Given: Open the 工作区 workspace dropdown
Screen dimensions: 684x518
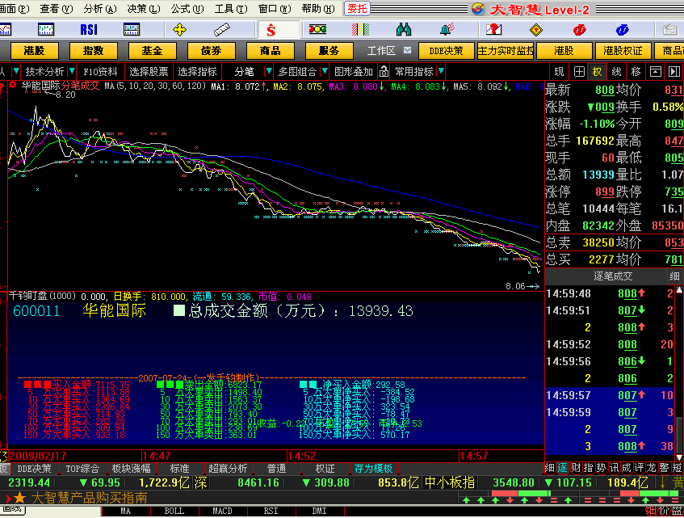Looking at the screenshot, I should pos(407,51).
